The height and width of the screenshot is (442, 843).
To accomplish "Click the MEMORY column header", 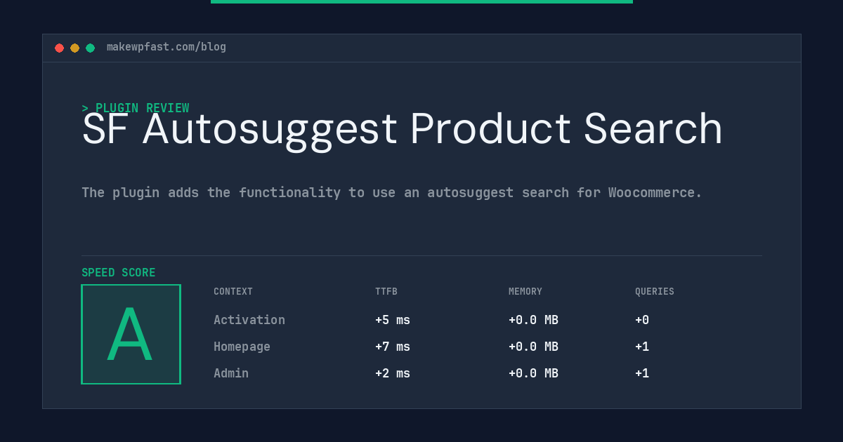I will (x=525, y=292).
